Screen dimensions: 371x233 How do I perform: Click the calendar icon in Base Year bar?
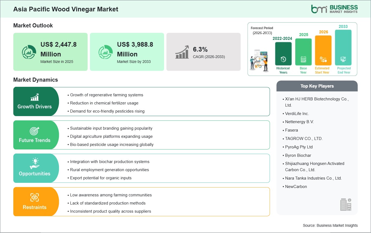tap(303, 59)
